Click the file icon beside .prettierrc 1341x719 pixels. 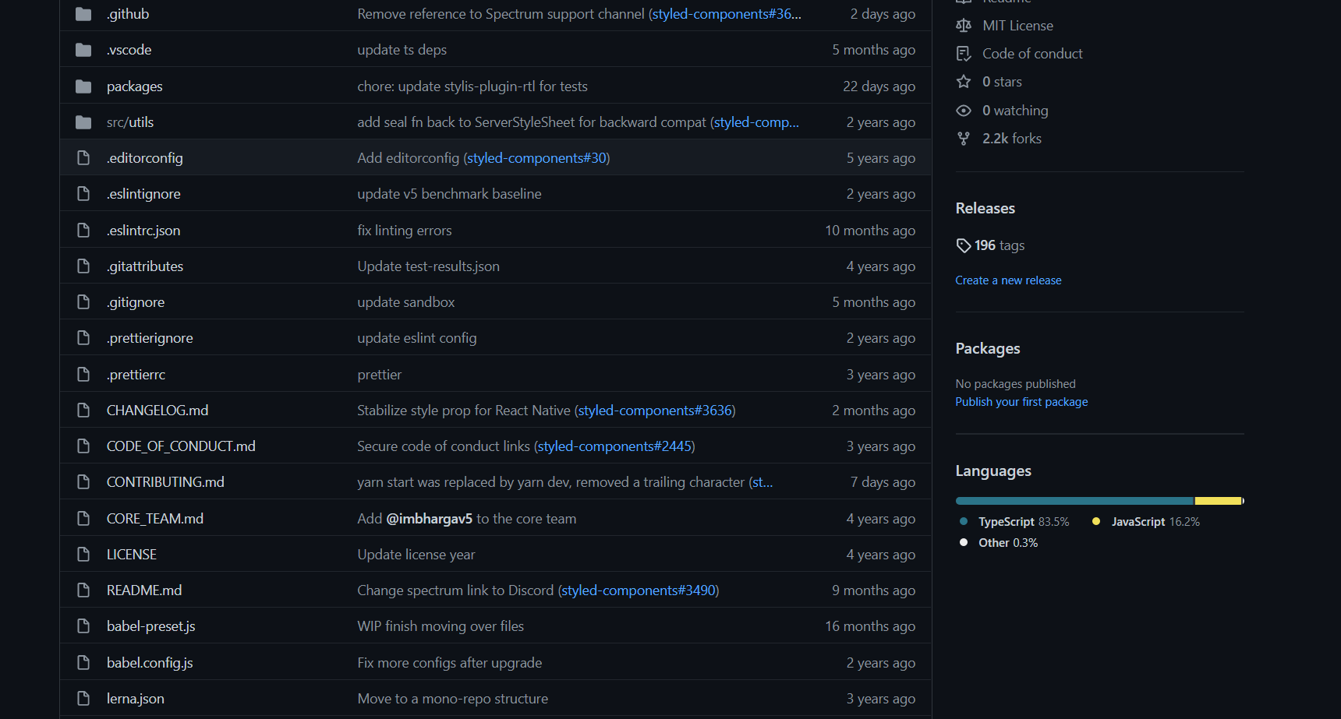83,375
